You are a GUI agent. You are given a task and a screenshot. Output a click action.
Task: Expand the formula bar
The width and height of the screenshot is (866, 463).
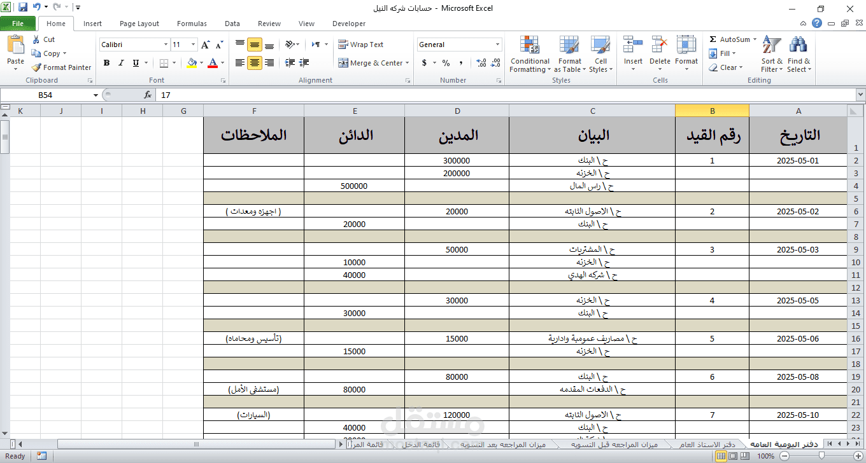click(860, 95)
